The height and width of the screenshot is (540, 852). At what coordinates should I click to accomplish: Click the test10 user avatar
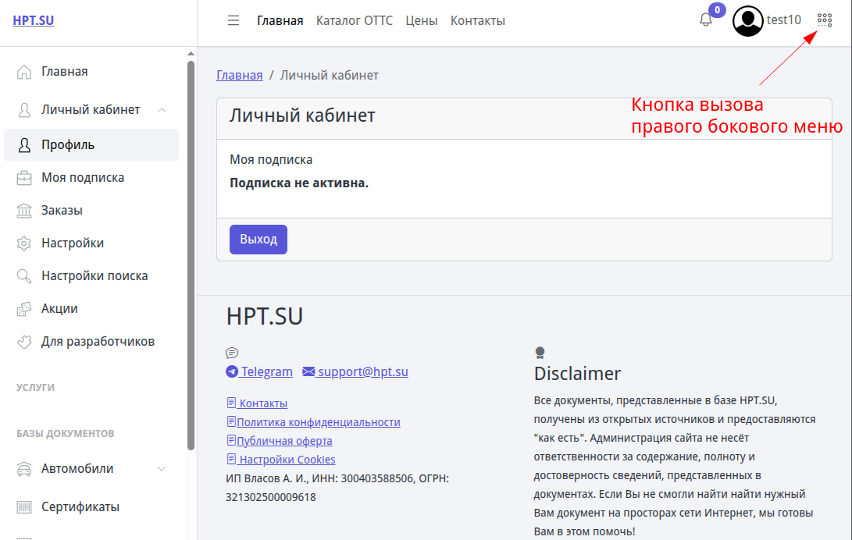coord(747,21)
